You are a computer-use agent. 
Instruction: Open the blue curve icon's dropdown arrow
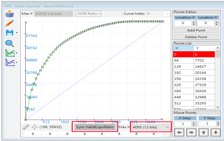17,62
